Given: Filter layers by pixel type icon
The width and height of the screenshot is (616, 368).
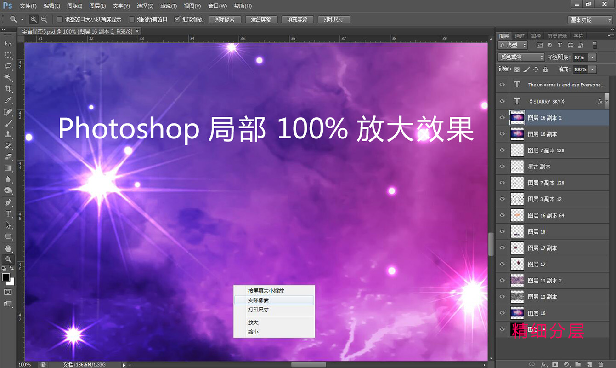Looking at the screenshot, I should pos(539,45).
